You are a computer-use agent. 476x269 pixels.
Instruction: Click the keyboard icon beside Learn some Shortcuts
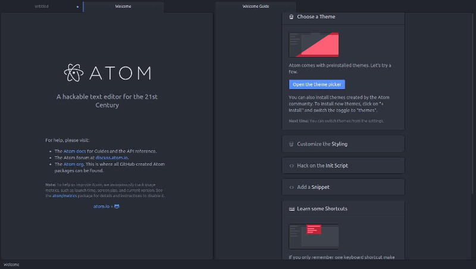tap(292, 208)
